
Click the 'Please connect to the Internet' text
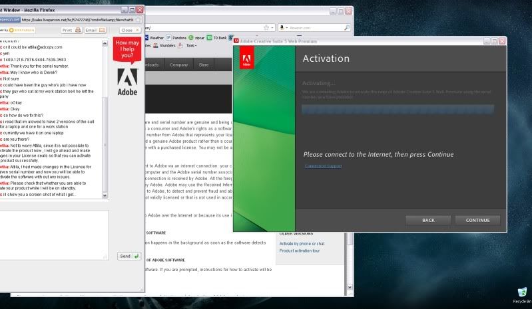[378, 154]
